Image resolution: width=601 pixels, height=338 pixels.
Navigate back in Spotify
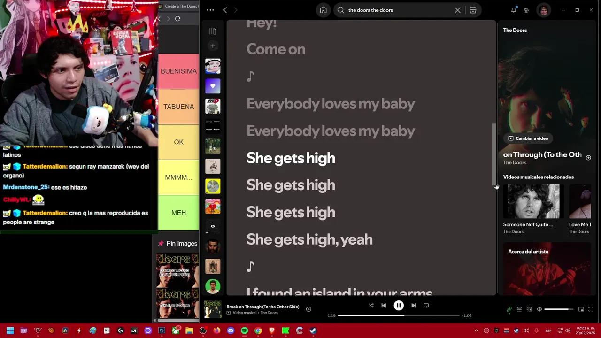[x=225, y=10]
